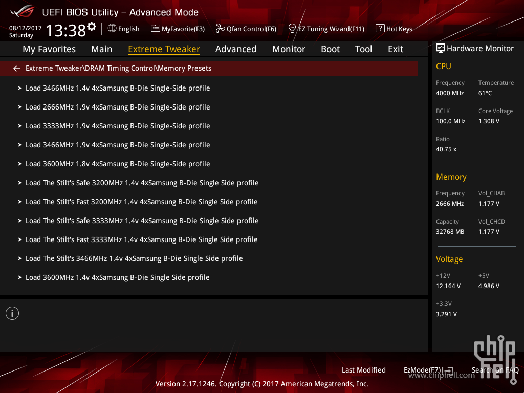Expand Stilt's Safe 3200MHz profile arrow
Screen dimensions: 524x393
tap(20, 183)
